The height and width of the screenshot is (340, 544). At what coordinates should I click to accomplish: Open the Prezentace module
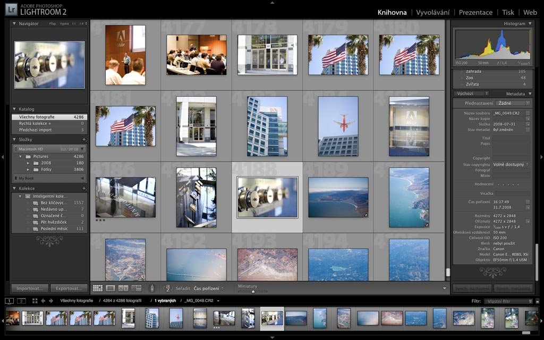(475, 12)
